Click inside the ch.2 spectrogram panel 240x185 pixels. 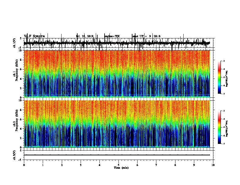[117, 124]
